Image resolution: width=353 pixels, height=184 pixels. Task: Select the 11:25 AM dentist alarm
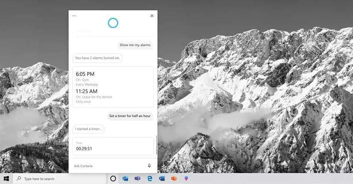[x=113, y=95]
